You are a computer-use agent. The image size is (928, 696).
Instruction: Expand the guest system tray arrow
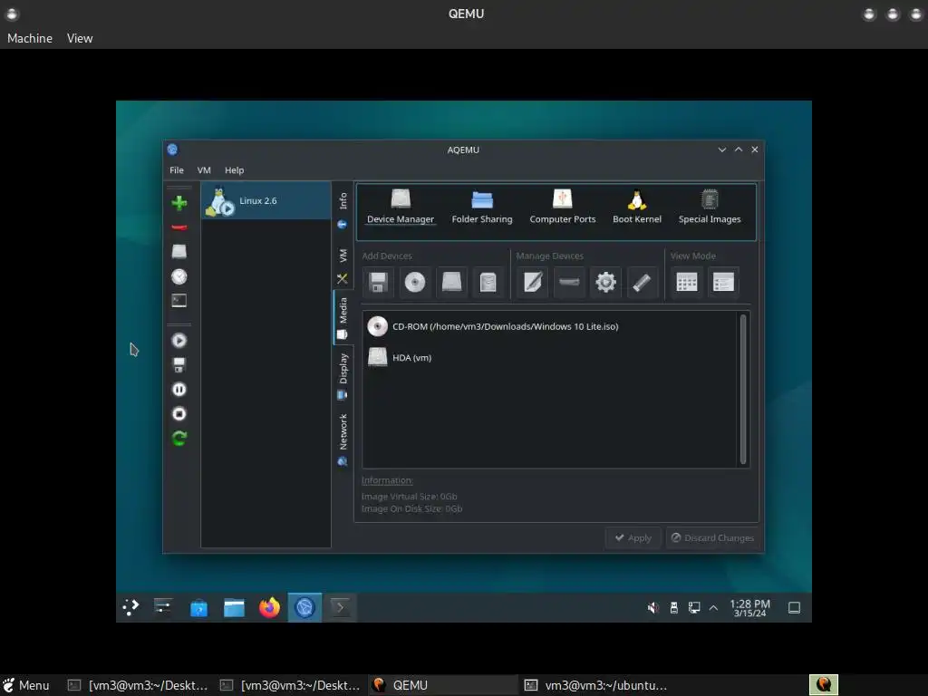[x=714, y=608]
